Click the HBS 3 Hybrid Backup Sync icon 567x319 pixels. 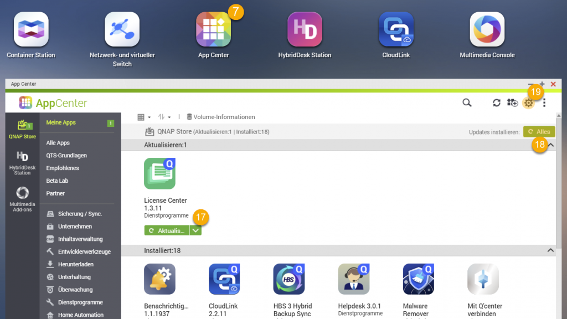coord(289,279)
